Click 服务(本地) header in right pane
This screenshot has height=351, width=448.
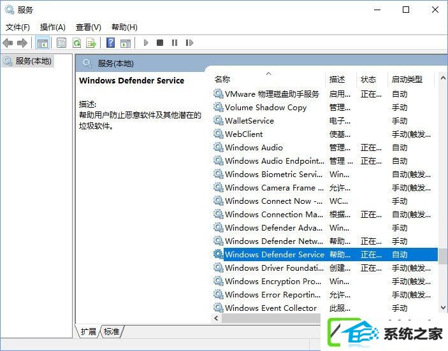pos(115,64)
